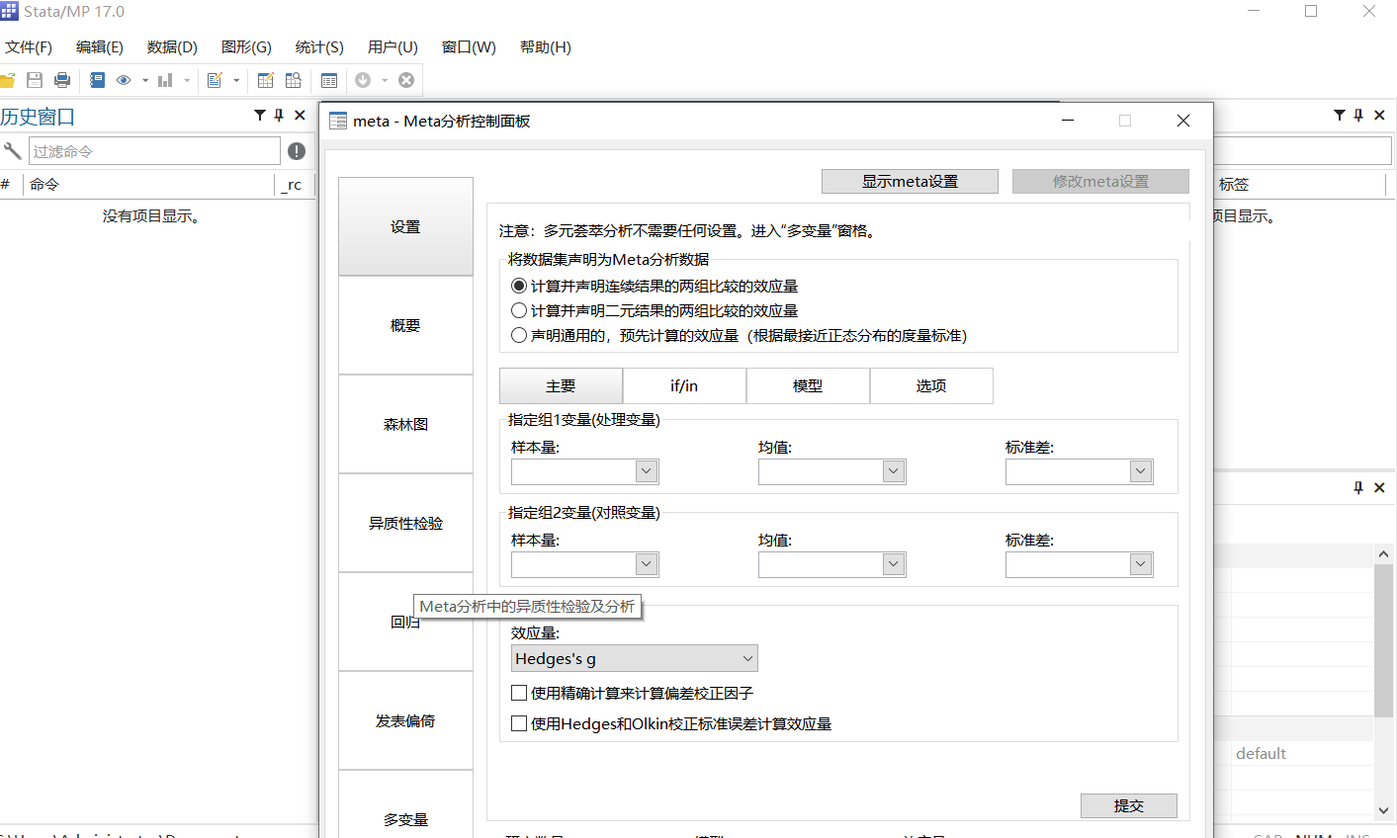Open the Data Browser magnifier icon

294,80
